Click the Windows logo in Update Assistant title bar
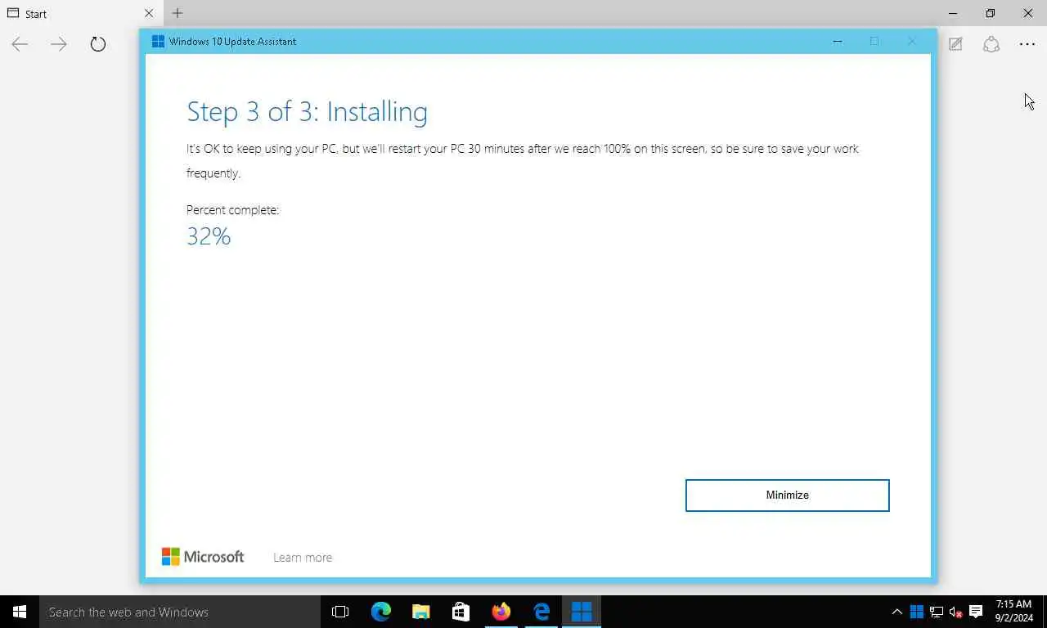 click(158, 42)
